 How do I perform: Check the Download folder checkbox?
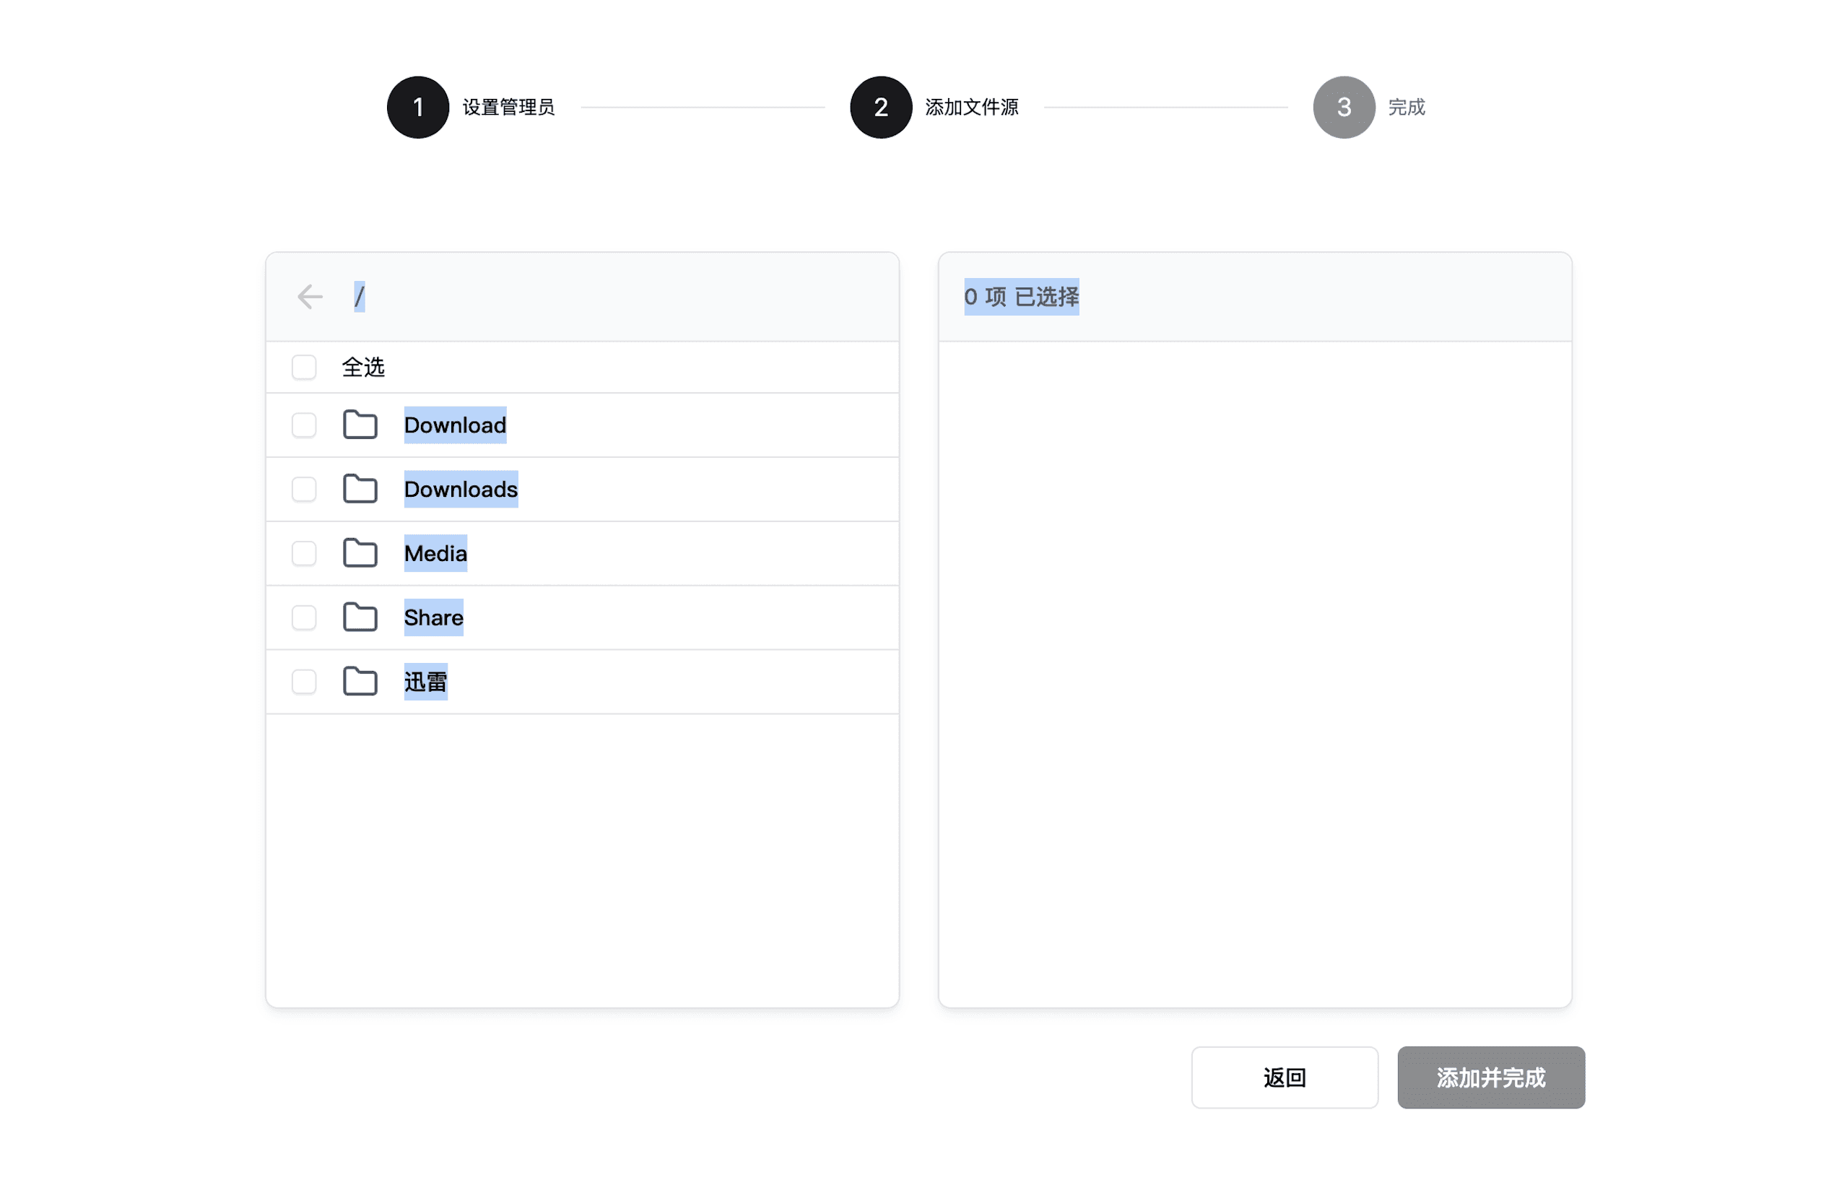(x=304, y=425)
